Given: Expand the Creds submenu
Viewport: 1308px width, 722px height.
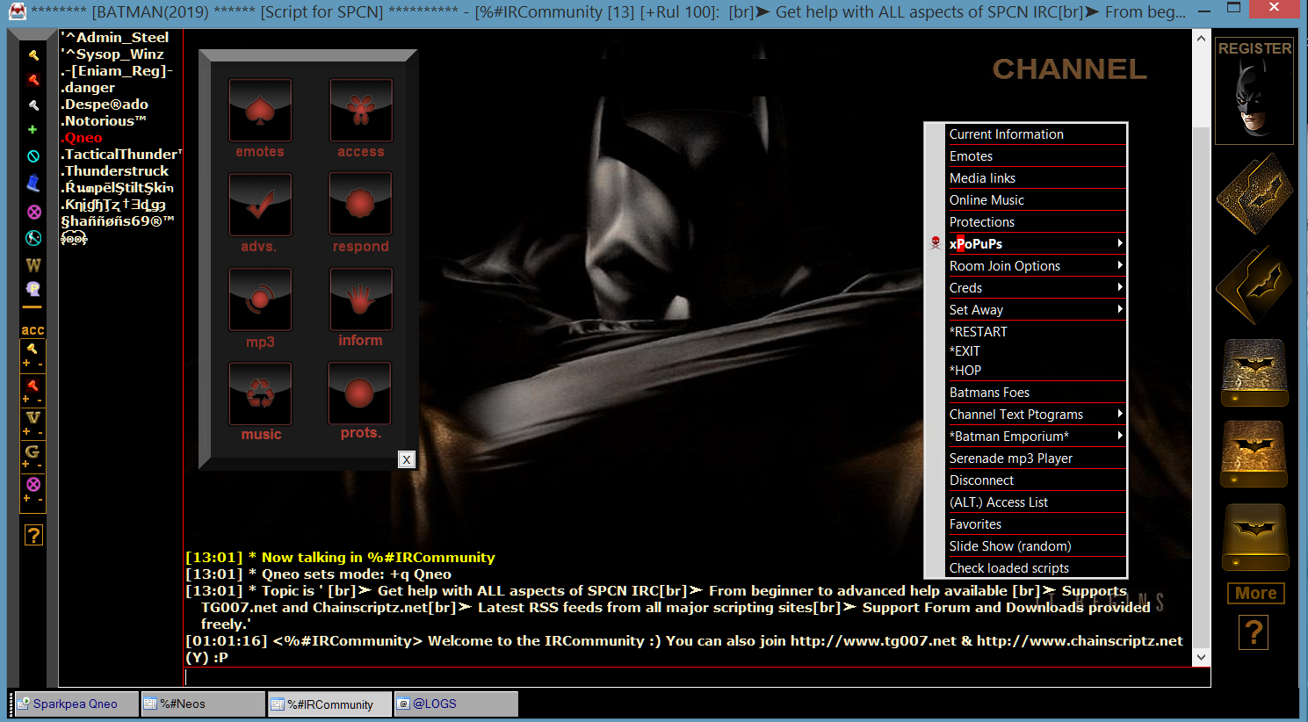Looking at the screenshot, I should [x=1037, y=287].
